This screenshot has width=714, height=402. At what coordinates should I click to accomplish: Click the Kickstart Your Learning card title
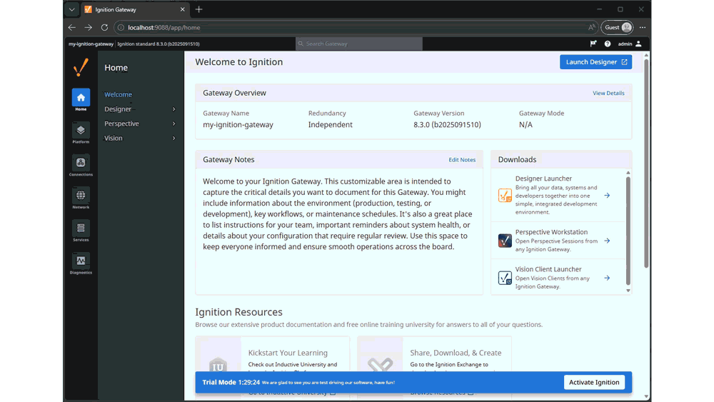pyautogui.click(x=288, y=353)
